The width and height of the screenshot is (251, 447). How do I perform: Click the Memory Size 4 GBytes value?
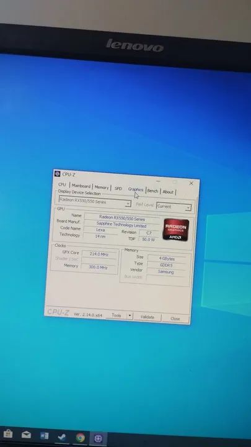click(167, 258)
